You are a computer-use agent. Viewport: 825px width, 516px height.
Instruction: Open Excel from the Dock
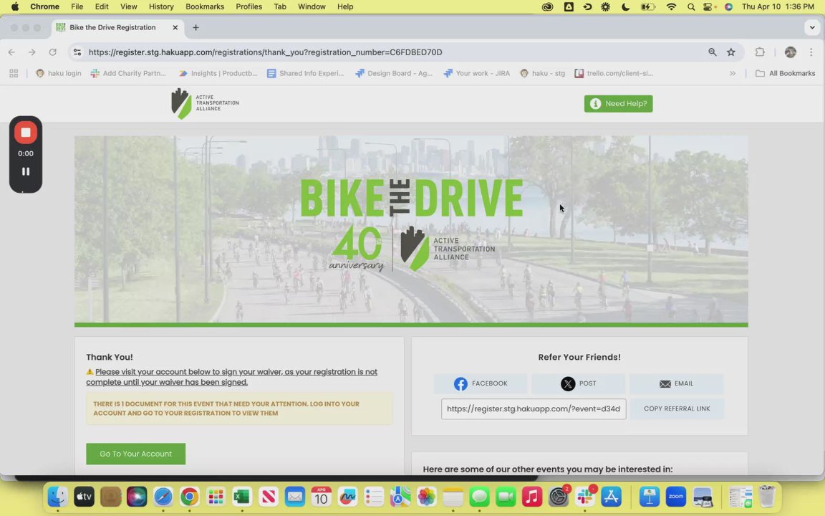tap(242, 497)
